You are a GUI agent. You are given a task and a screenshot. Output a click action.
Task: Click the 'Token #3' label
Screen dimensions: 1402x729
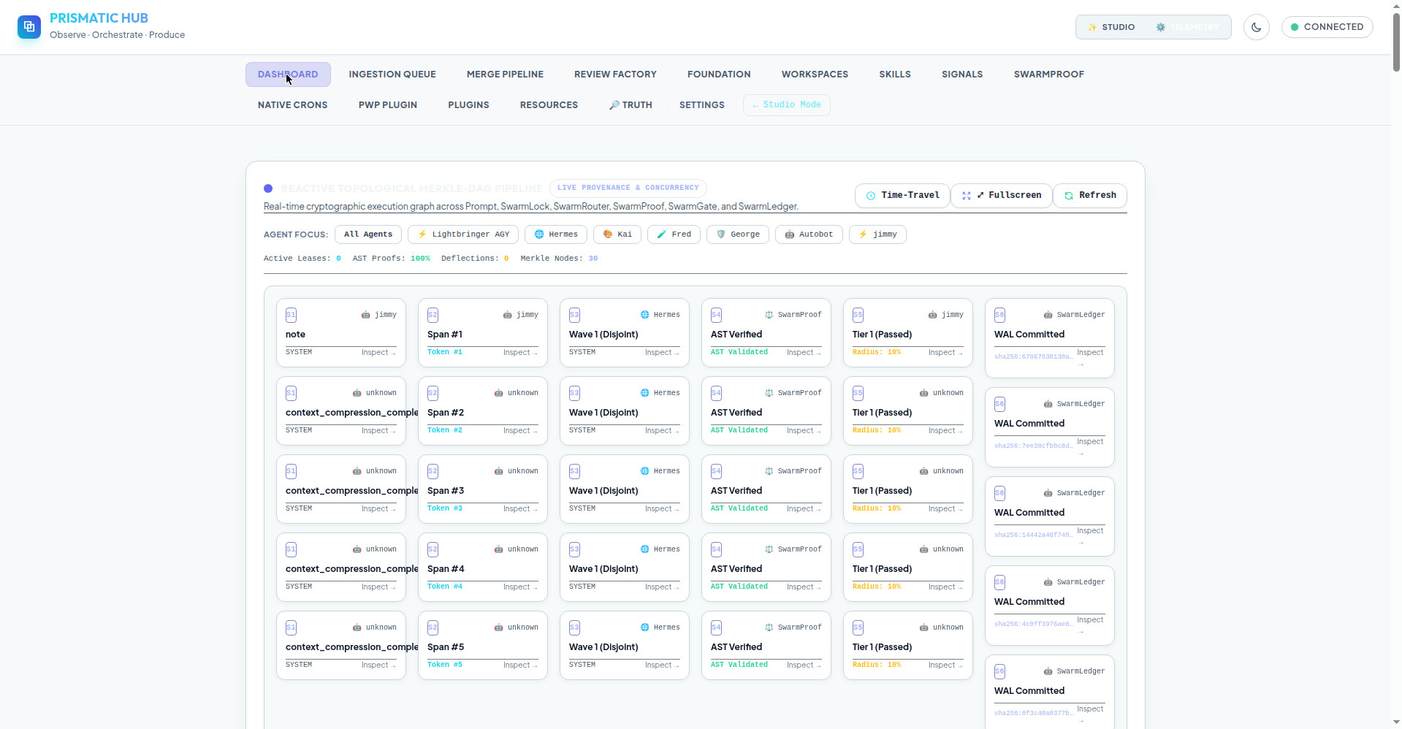445,508
